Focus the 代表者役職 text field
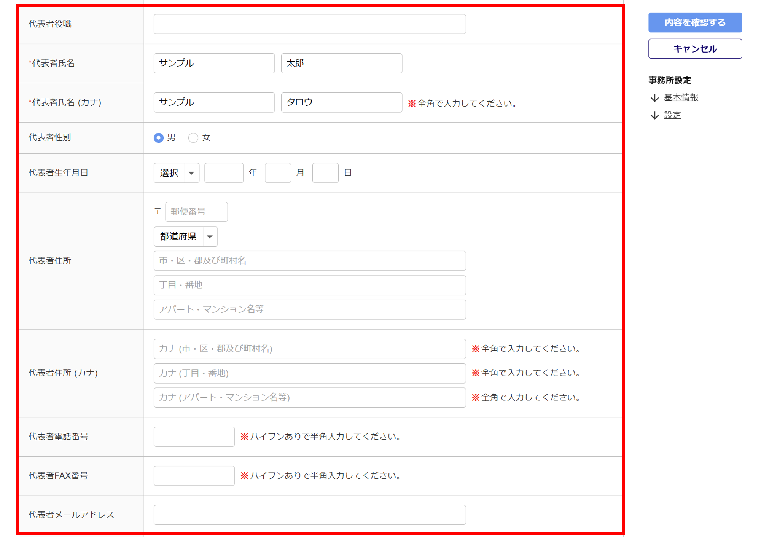Screen dimensions: 761x537 pos(309,24)
